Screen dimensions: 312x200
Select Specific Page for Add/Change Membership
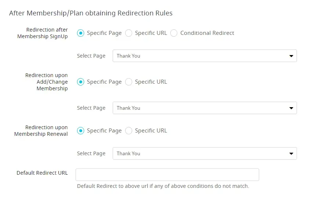[x=80, y=82]
